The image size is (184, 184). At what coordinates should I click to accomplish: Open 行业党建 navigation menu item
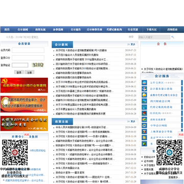tap(133, 30)
